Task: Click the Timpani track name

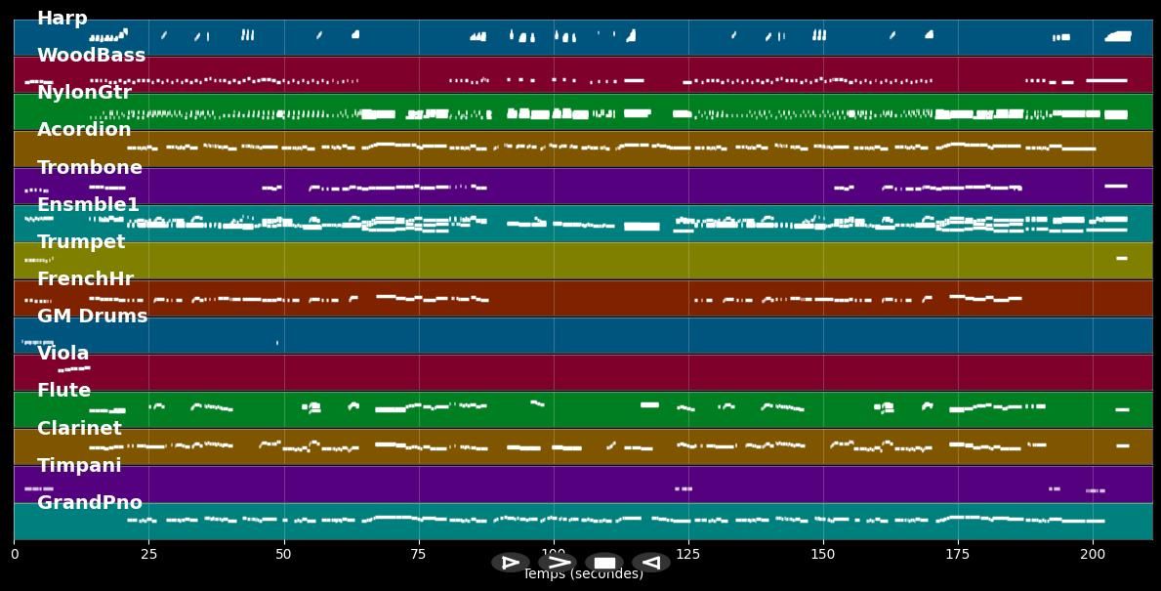Action: tap(79, 466)
